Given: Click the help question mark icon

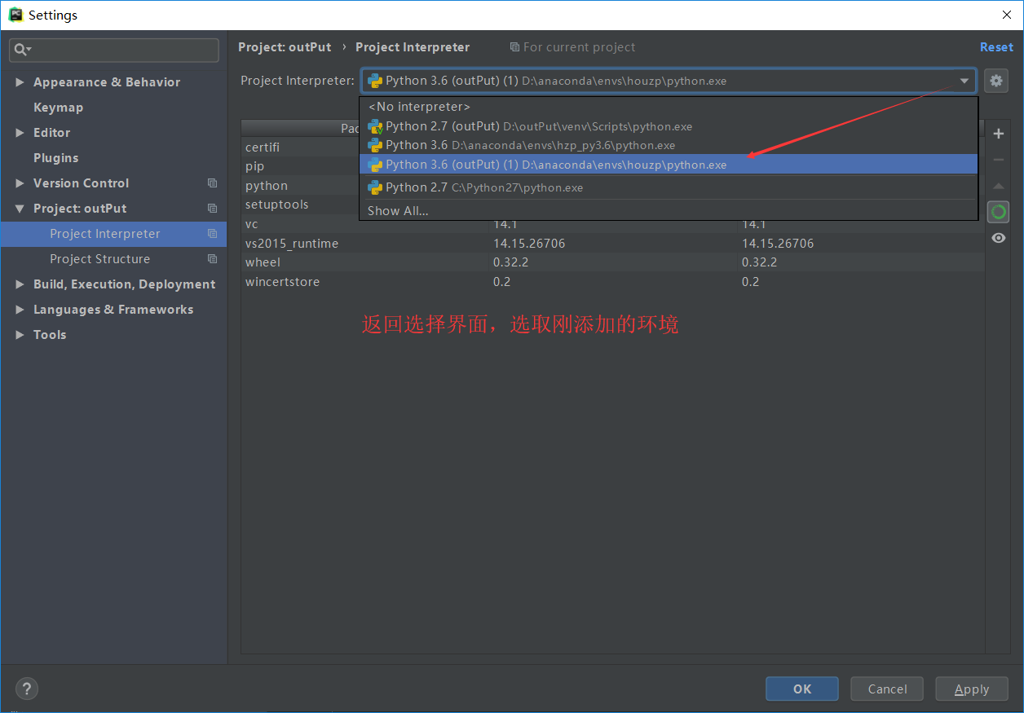Looking at the screenshot, I should pyautogui.click(x=26, y=689).
